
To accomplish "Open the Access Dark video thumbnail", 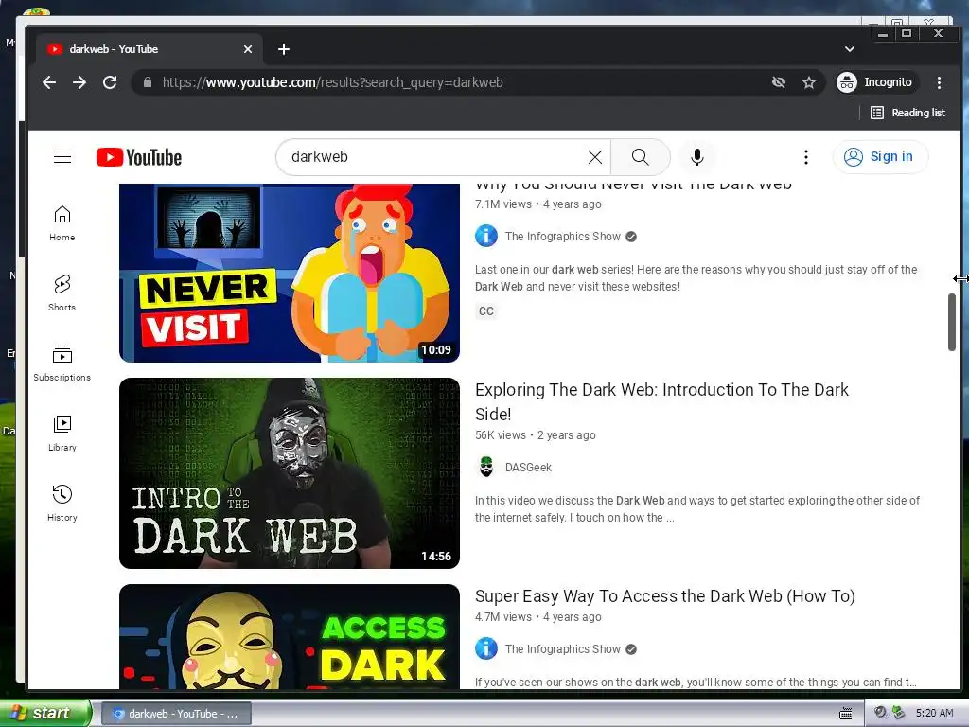I will pyautogui.click(x=290, y=636).
